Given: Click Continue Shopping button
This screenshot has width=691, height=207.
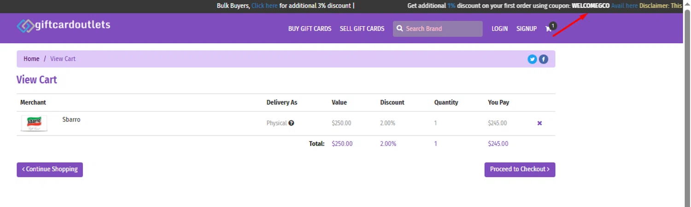Looking at the screenshot, I should (x=50, y=169).
